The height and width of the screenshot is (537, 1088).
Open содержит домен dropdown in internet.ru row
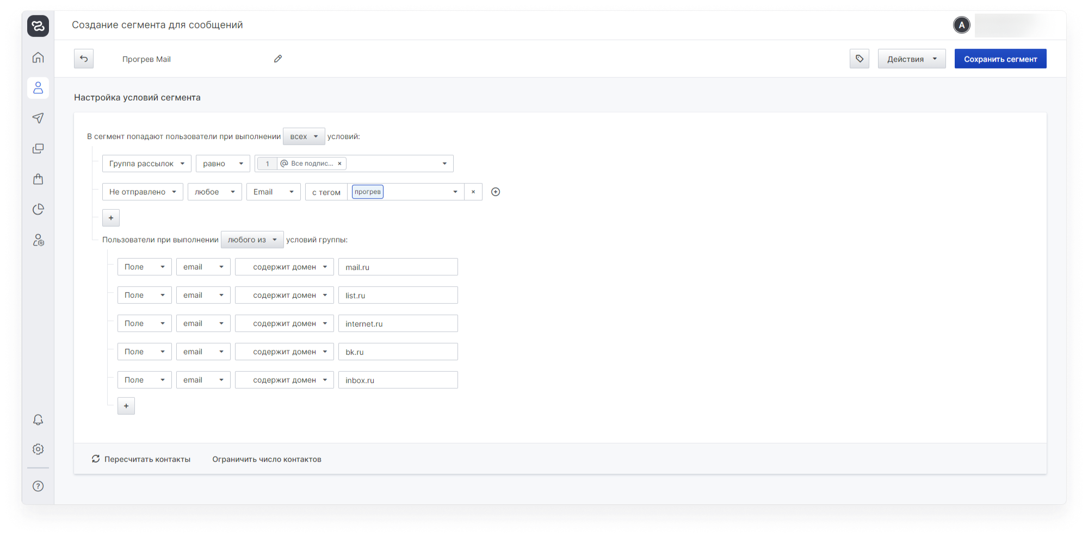(285, 323)
